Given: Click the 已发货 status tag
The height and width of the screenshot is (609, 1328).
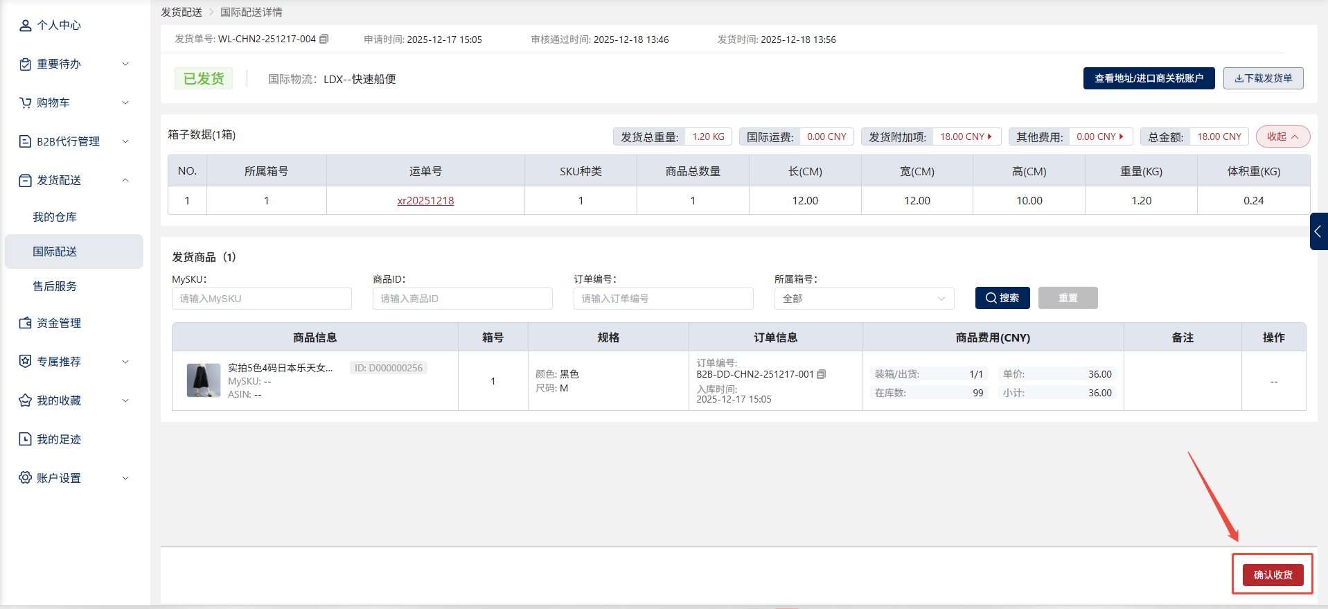Looking at the screenshot, I should 204,79.
